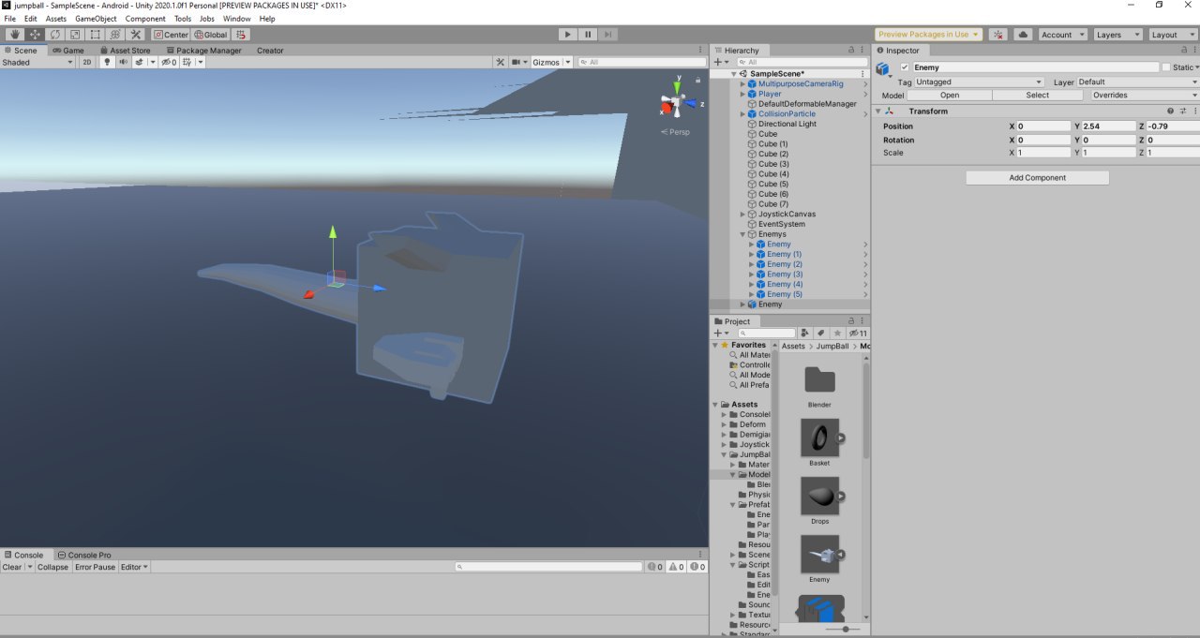The height and width of the screenshot is (638, 1200).
Task: Open scene view component tools wrench
Action: [501, 62]
